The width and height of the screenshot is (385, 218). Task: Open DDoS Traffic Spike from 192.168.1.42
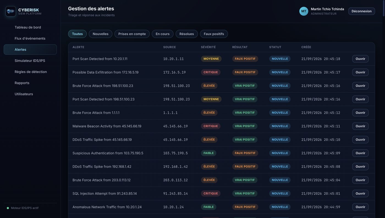pyautogui.click(x=360, y=167)
